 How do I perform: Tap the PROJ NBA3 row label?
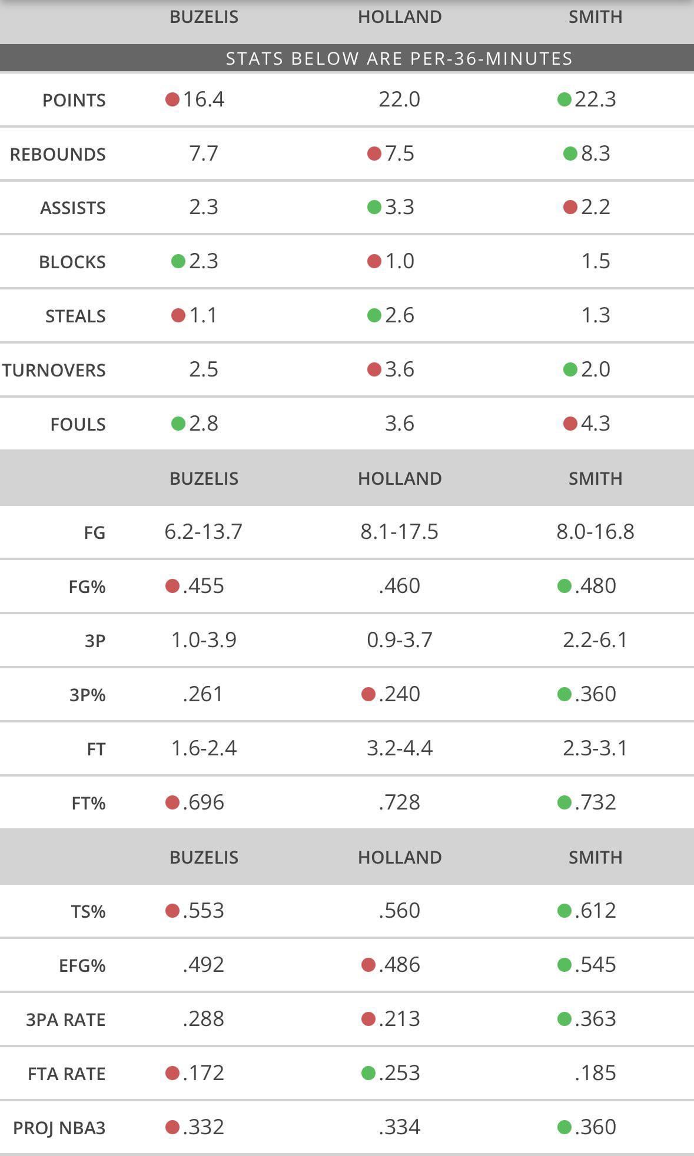coord(59,1128)
